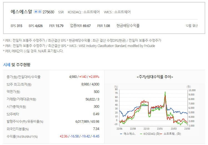Select the +2.36 one-month return
Viewport: 208px width, 145px height.
[64, 136]
